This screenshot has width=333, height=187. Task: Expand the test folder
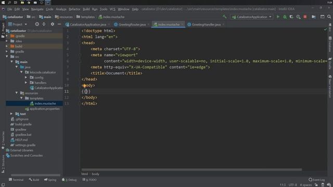pyautogui.click(x=11, y=114)
